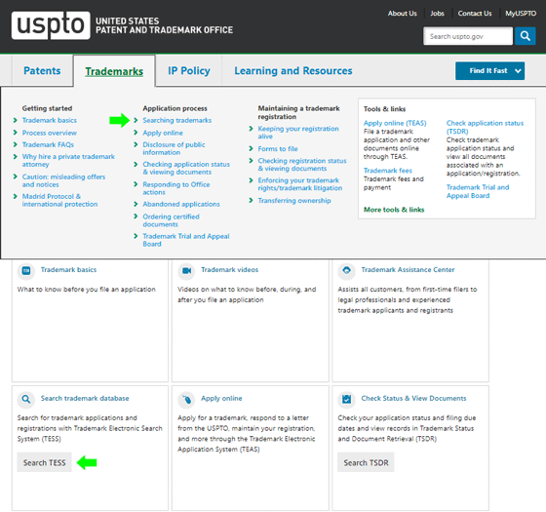The image size is (546, 512).
Task: Open Checking registration status & viewing documents
Action: pyautogui.click(x=302, y=165)
